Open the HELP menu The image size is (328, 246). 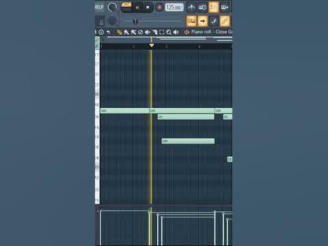99,7
